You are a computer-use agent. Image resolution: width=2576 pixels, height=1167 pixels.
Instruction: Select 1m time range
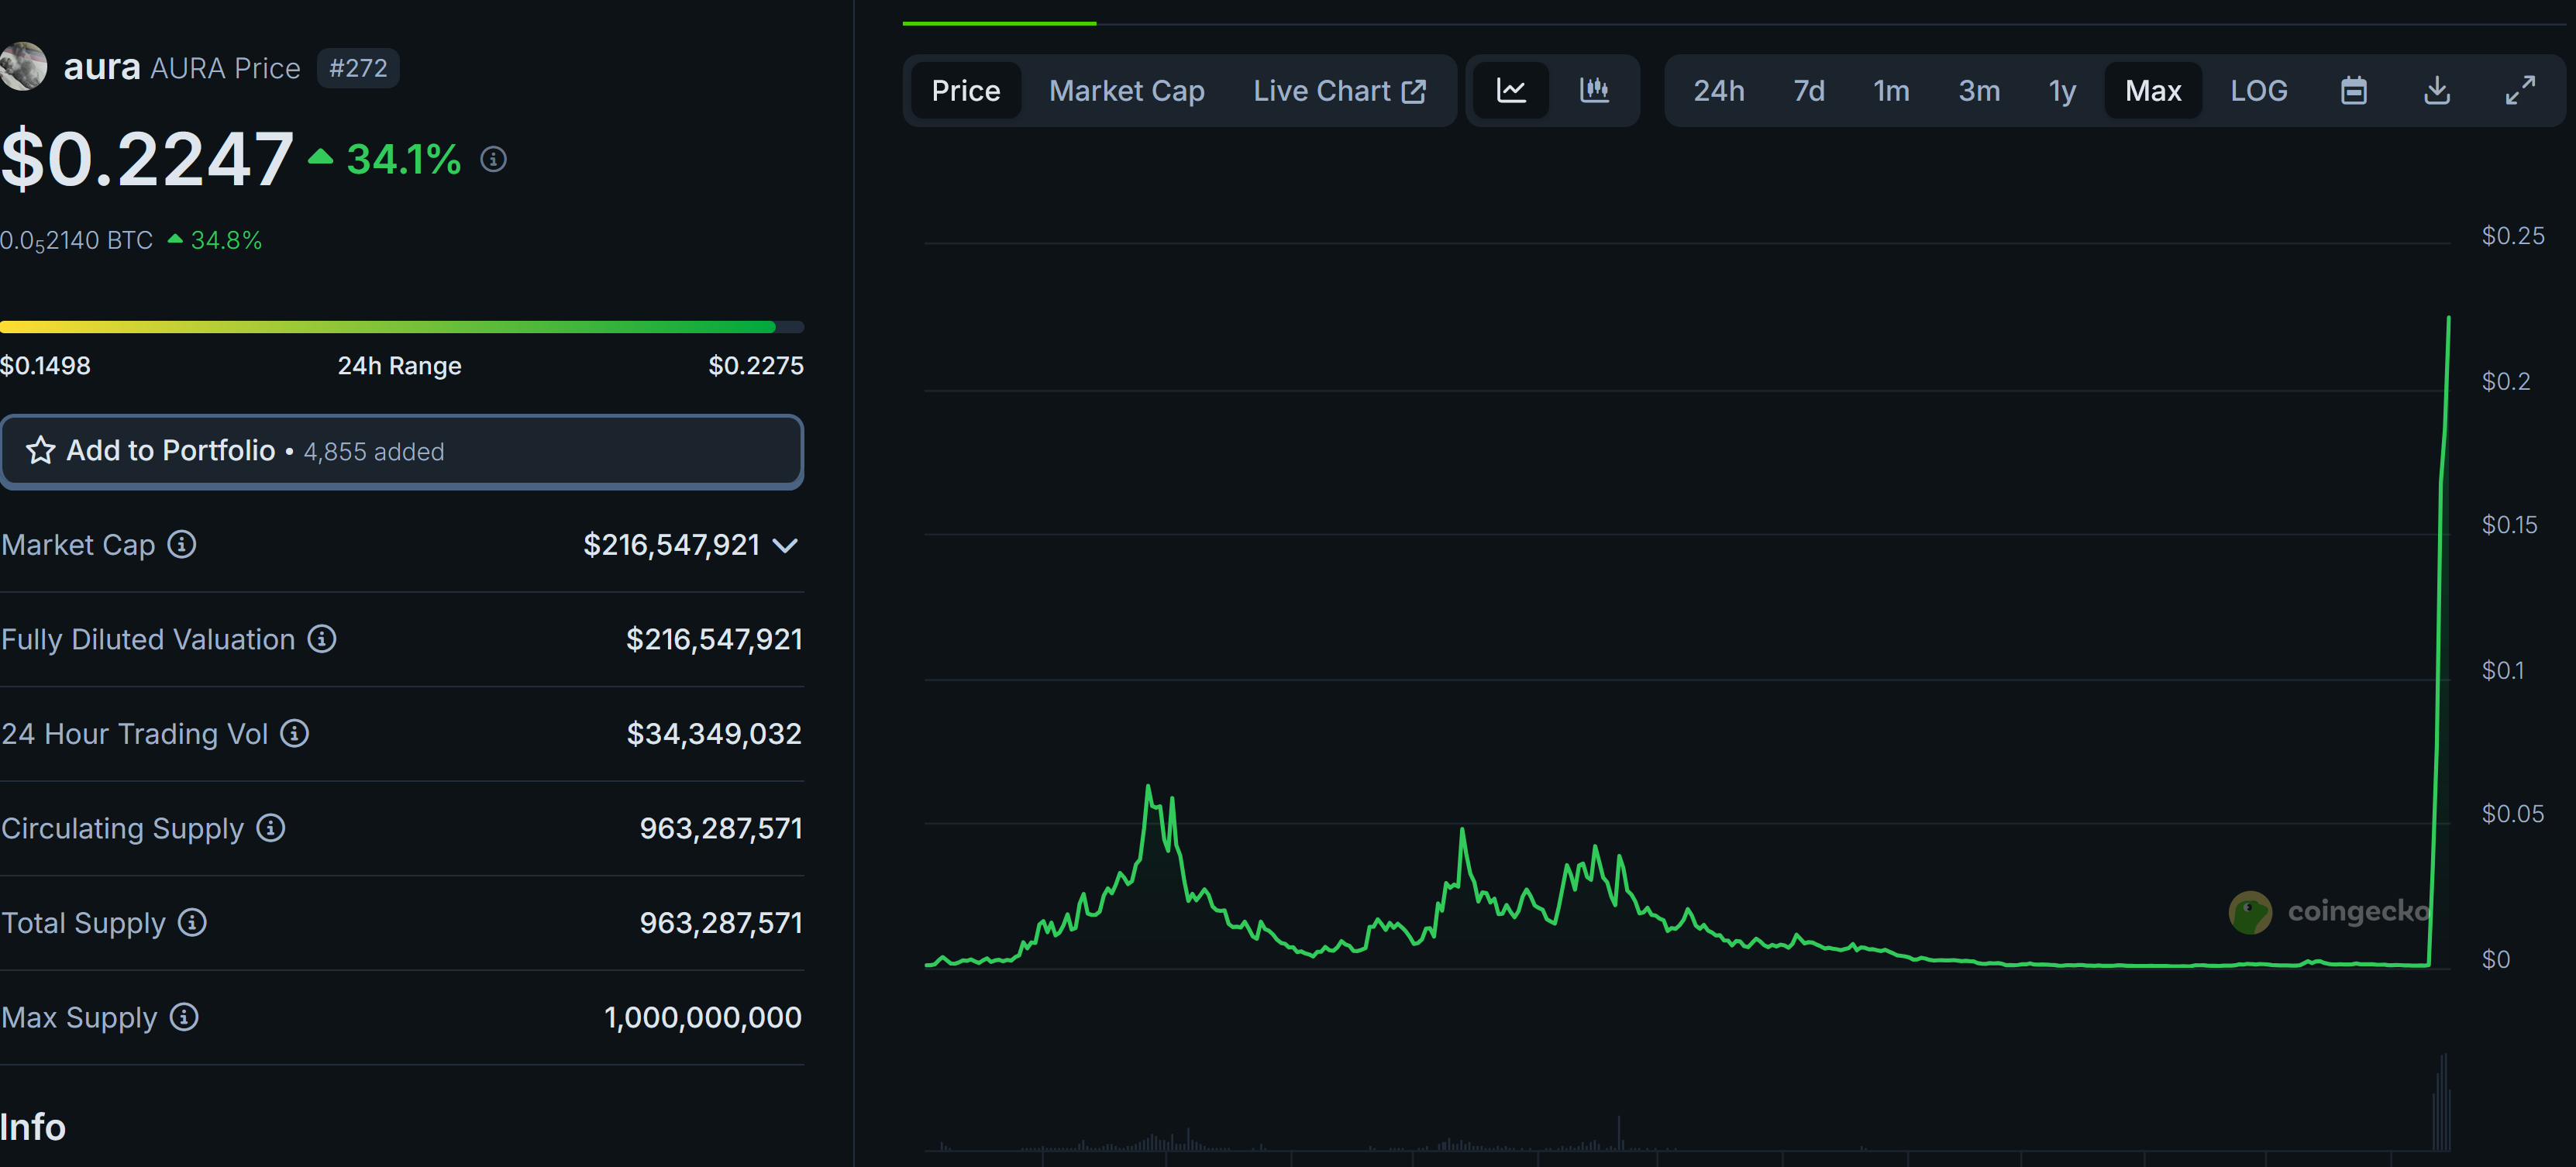[1891, 91]
